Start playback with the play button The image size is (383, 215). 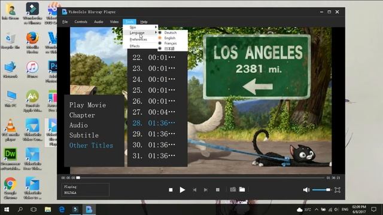pos(182,190)
